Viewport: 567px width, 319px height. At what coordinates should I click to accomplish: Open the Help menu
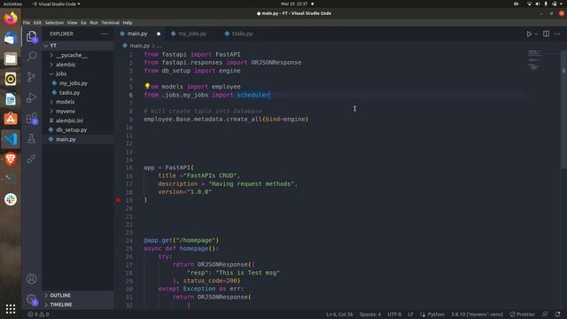(128, 22)
